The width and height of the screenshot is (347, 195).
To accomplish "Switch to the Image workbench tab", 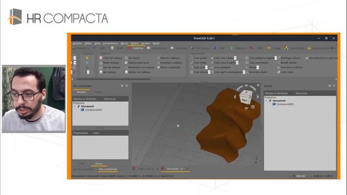I will click(274, 48).
